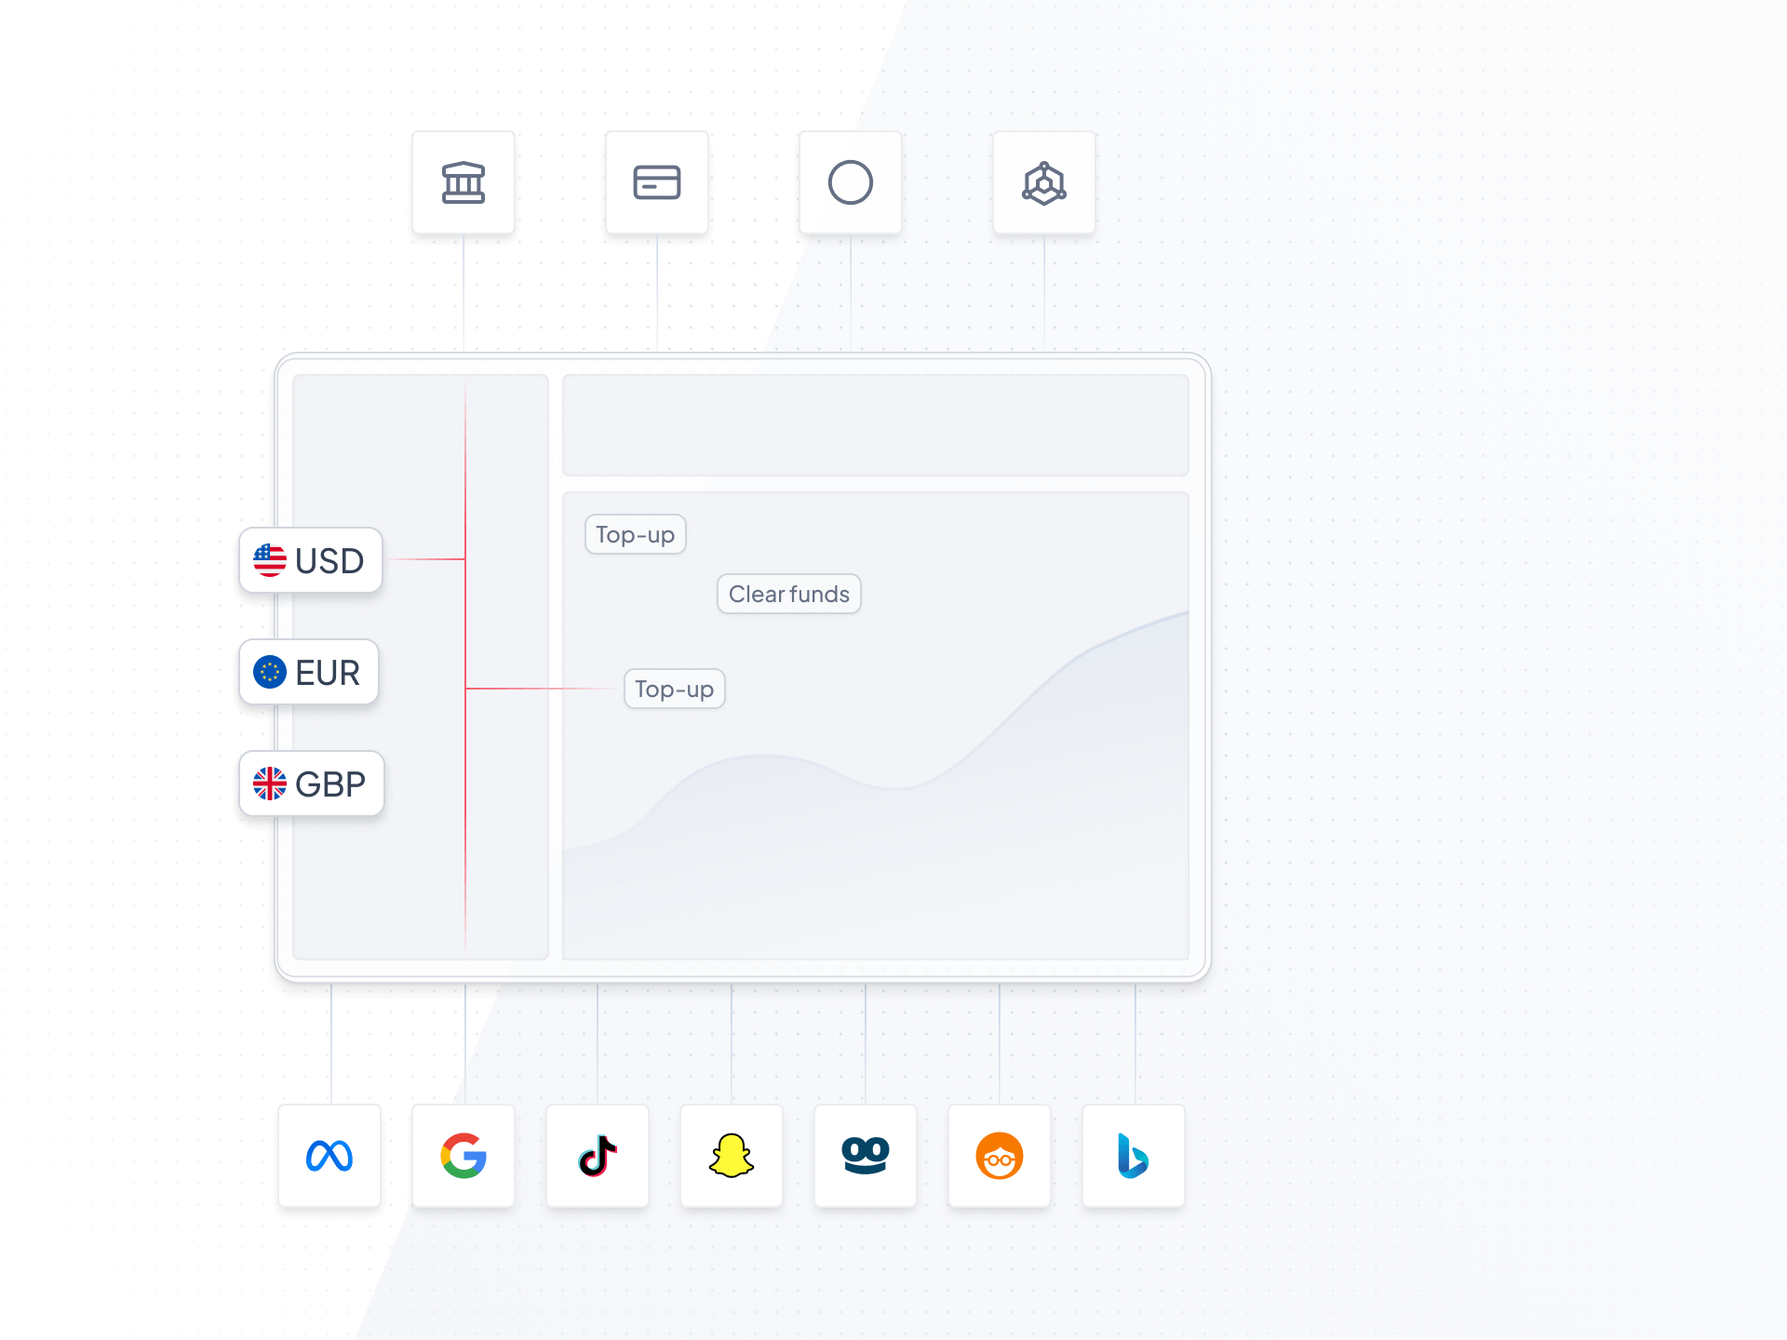Click the circle icon tile

pyautogui.click(x=851, y=182)
